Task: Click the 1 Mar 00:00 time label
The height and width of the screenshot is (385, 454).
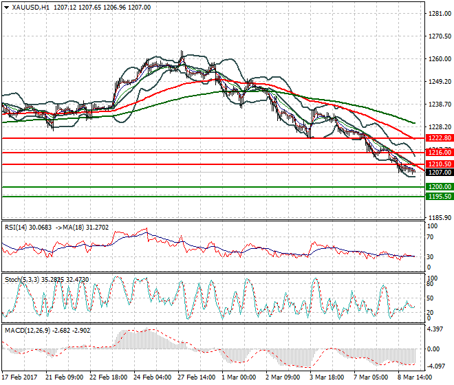Action: [x=239, y=377]
